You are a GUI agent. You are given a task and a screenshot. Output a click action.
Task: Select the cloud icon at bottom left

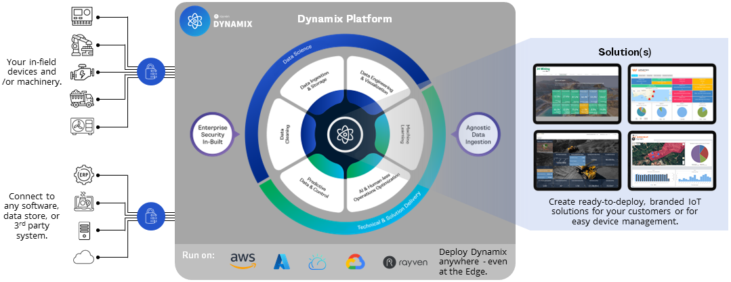click(85, 257)
